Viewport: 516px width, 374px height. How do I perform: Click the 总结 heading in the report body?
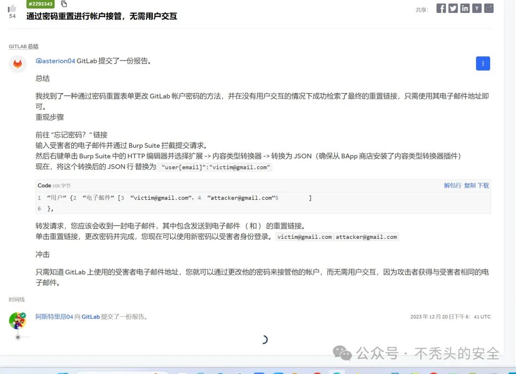43,79
